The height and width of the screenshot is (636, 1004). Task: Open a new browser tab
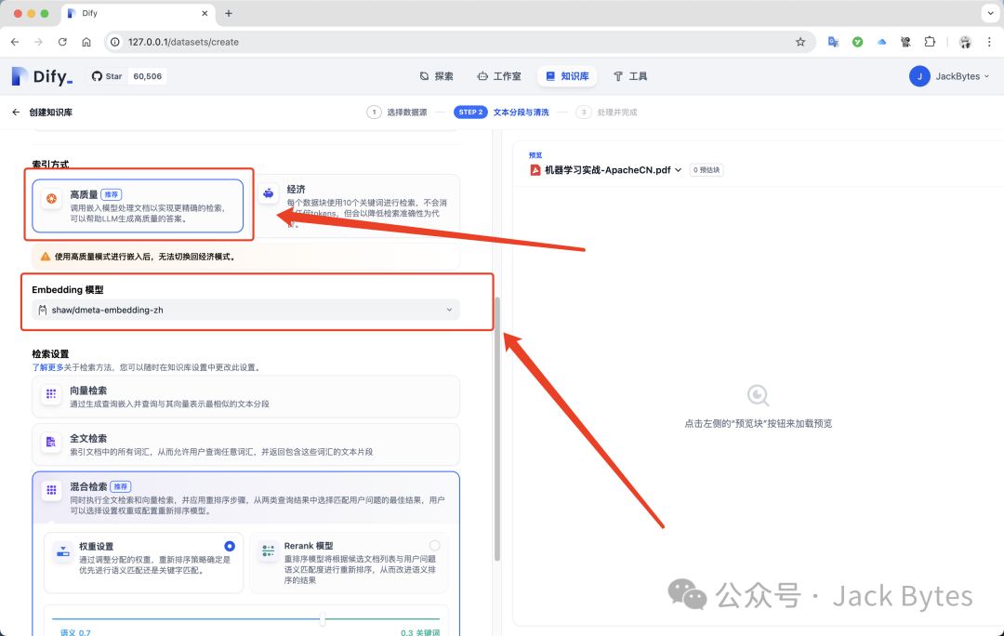point(229,13)
